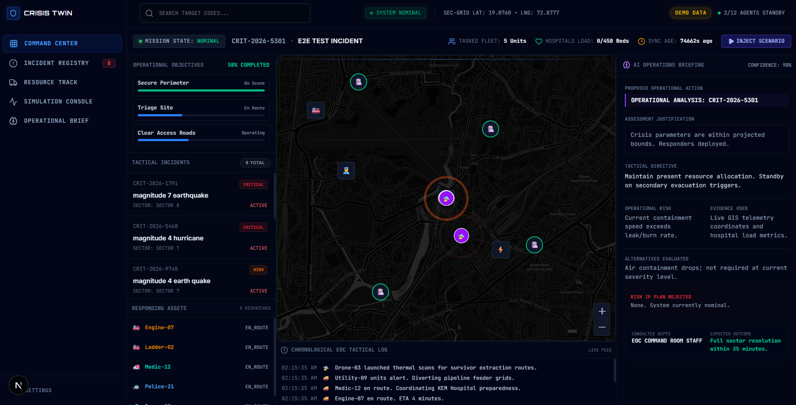Click the High tag on CRIT-2026-9745

point(258,270)
